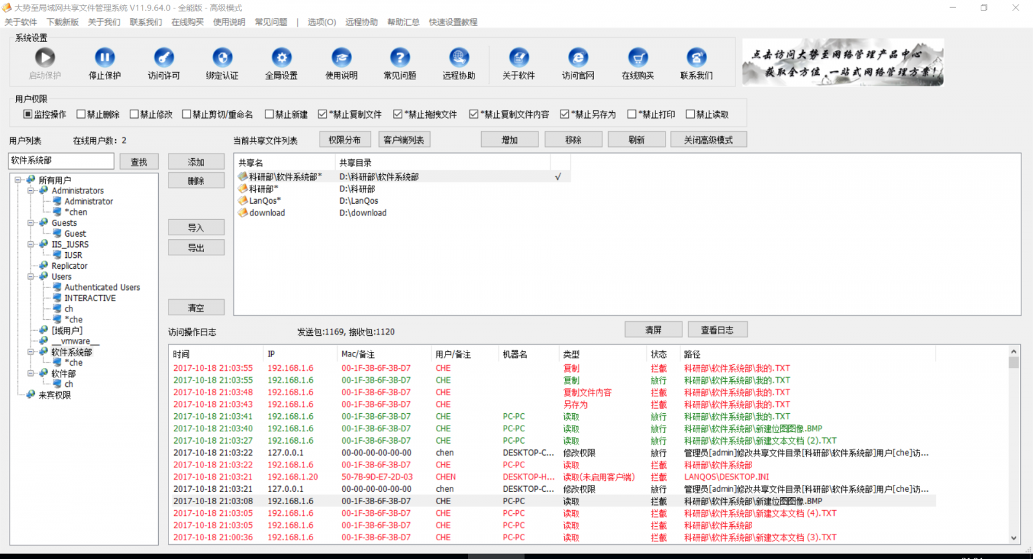This screenshot has height=559, width=1033.
Task: Open 关于软件 in the menu bar
Action: pos(21,22)
